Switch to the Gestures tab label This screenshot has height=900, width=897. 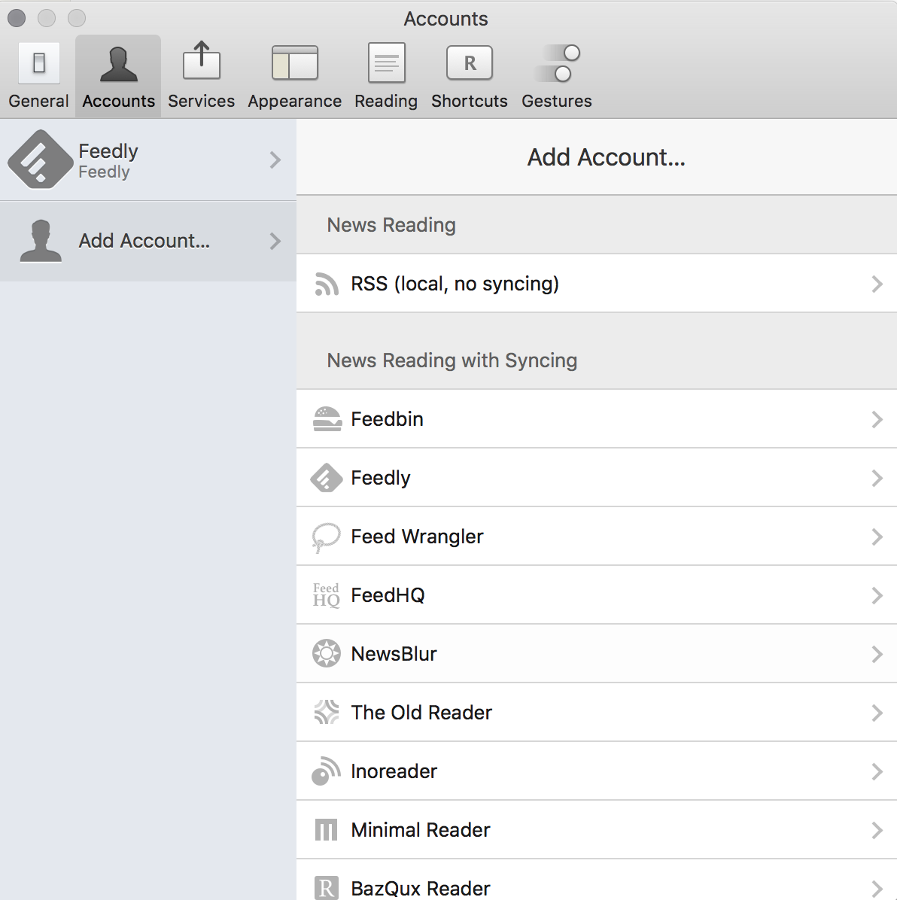[x=557, y=101]
